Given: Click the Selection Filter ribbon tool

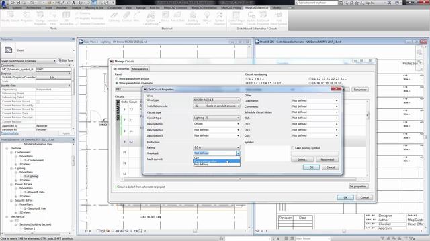Looking at the screenshot, I should [x=52, y=18].
